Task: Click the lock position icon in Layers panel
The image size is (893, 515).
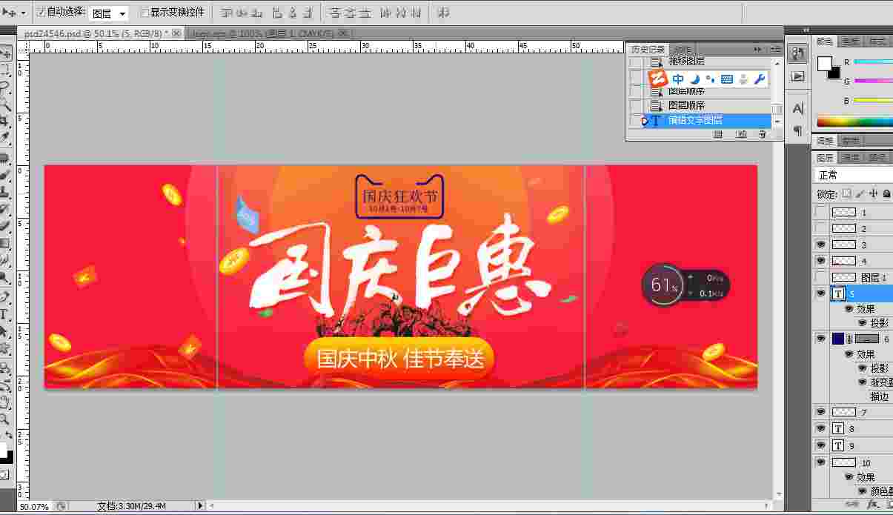Action: click(873, 194)
